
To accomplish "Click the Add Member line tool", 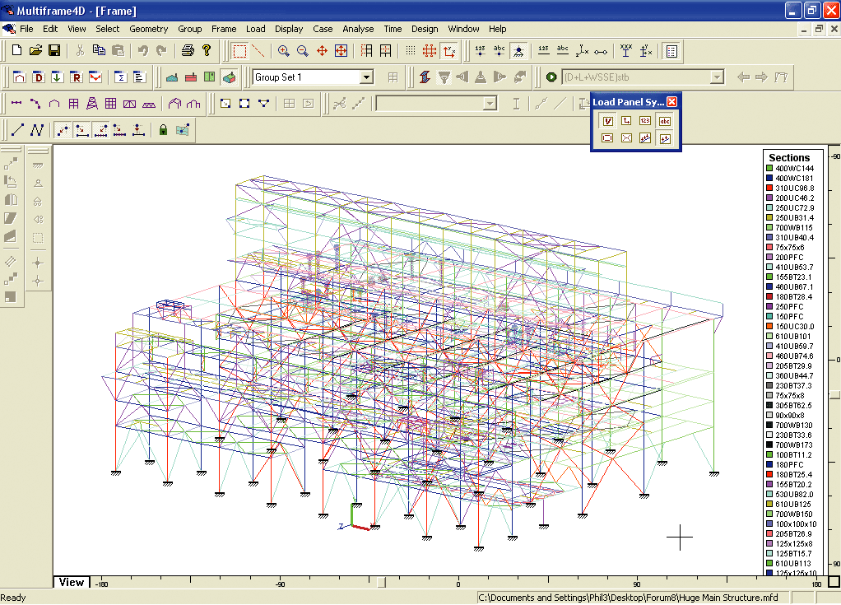I will [17, 130].
